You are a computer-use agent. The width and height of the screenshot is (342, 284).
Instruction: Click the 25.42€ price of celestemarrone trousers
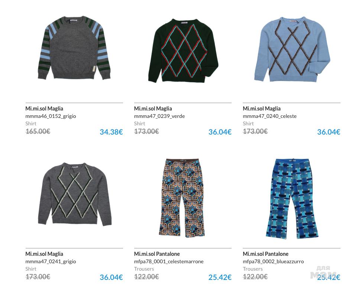click(220, 277)
